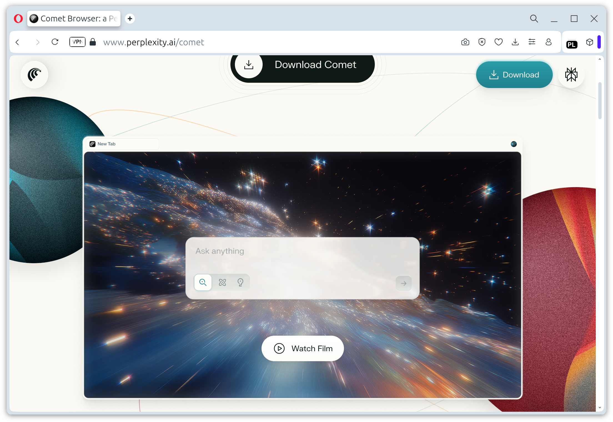Click the teal Download button
This screenshot has height=422, width=613.
514,75
